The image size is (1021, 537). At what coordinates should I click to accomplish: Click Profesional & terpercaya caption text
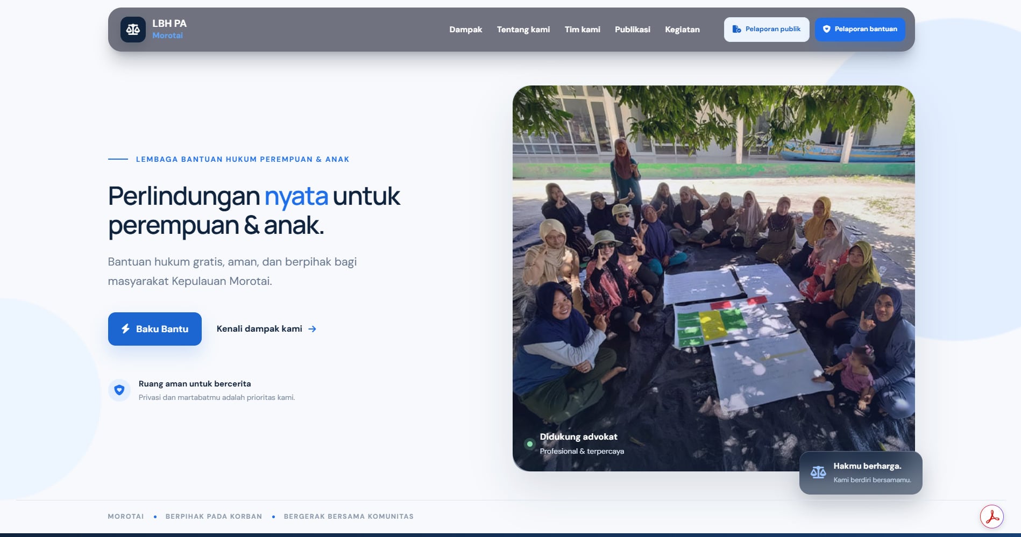pyautogui.click(x=582, y=452)
